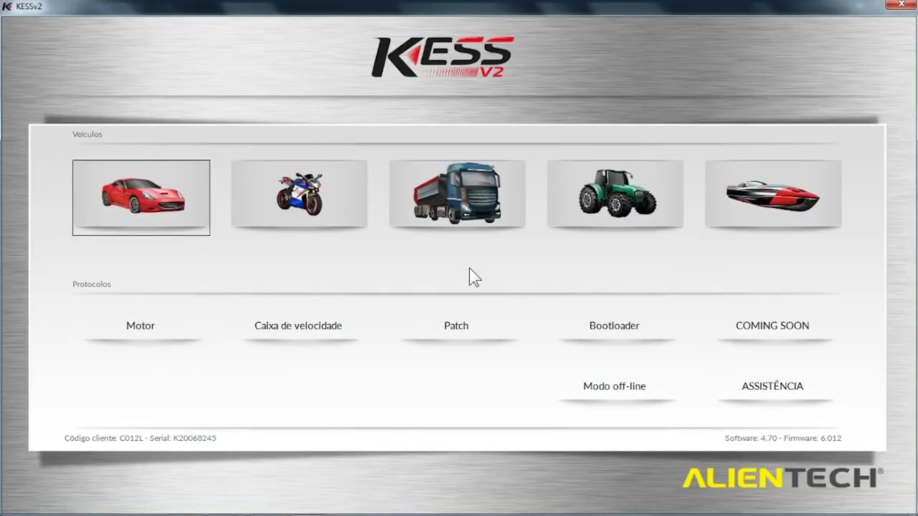
Task: Click the COMING SOON button
Action: pyautogui.click(x=772, y=325)
